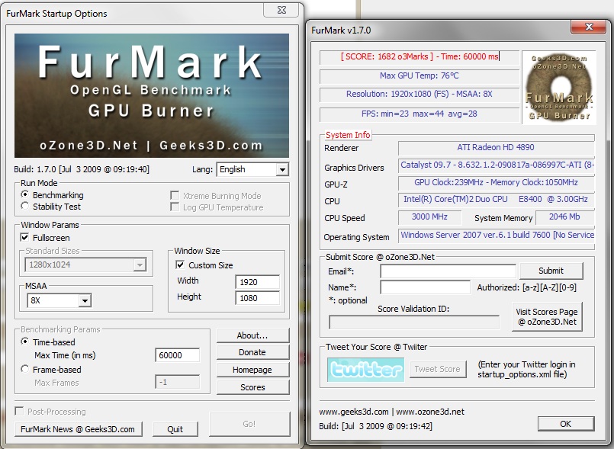Click OK in the FurMark results window
The image size is (614, 449).
(x=565, y=424)
